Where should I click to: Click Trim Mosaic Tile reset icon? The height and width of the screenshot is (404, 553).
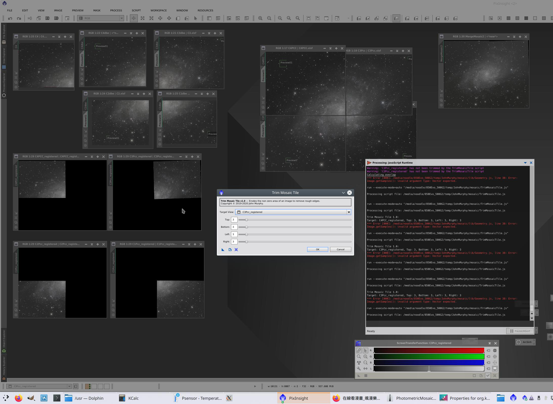[236, 249]
